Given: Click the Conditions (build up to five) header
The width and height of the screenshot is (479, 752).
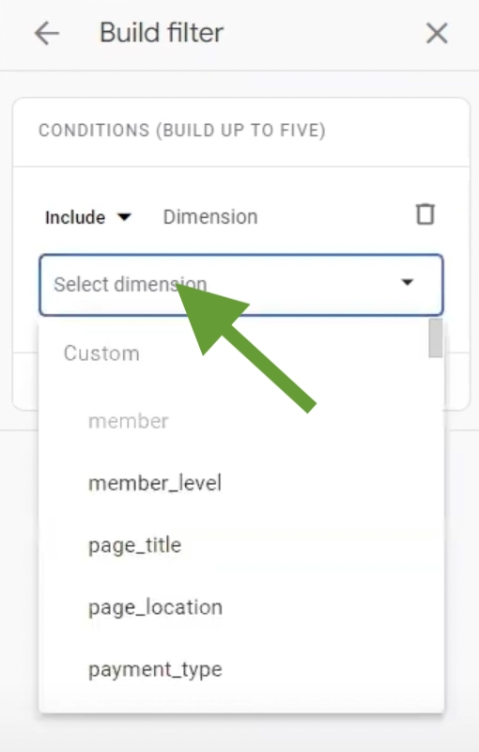Looking at the screenshot, I should pos(182,131).
